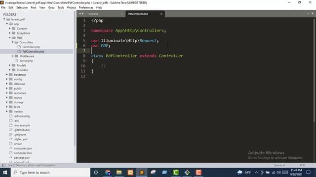Open File Explorer from the taskbar
The image size is (316, 177).
coord(119,173)
